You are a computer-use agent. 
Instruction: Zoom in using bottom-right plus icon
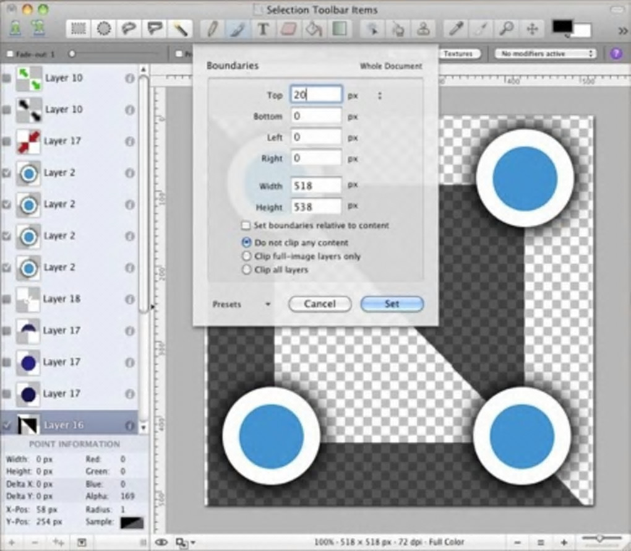point(564,542)
